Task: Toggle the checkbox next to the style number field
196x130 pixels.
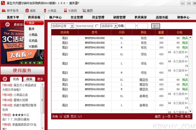Action: click(x=97, y=26)
